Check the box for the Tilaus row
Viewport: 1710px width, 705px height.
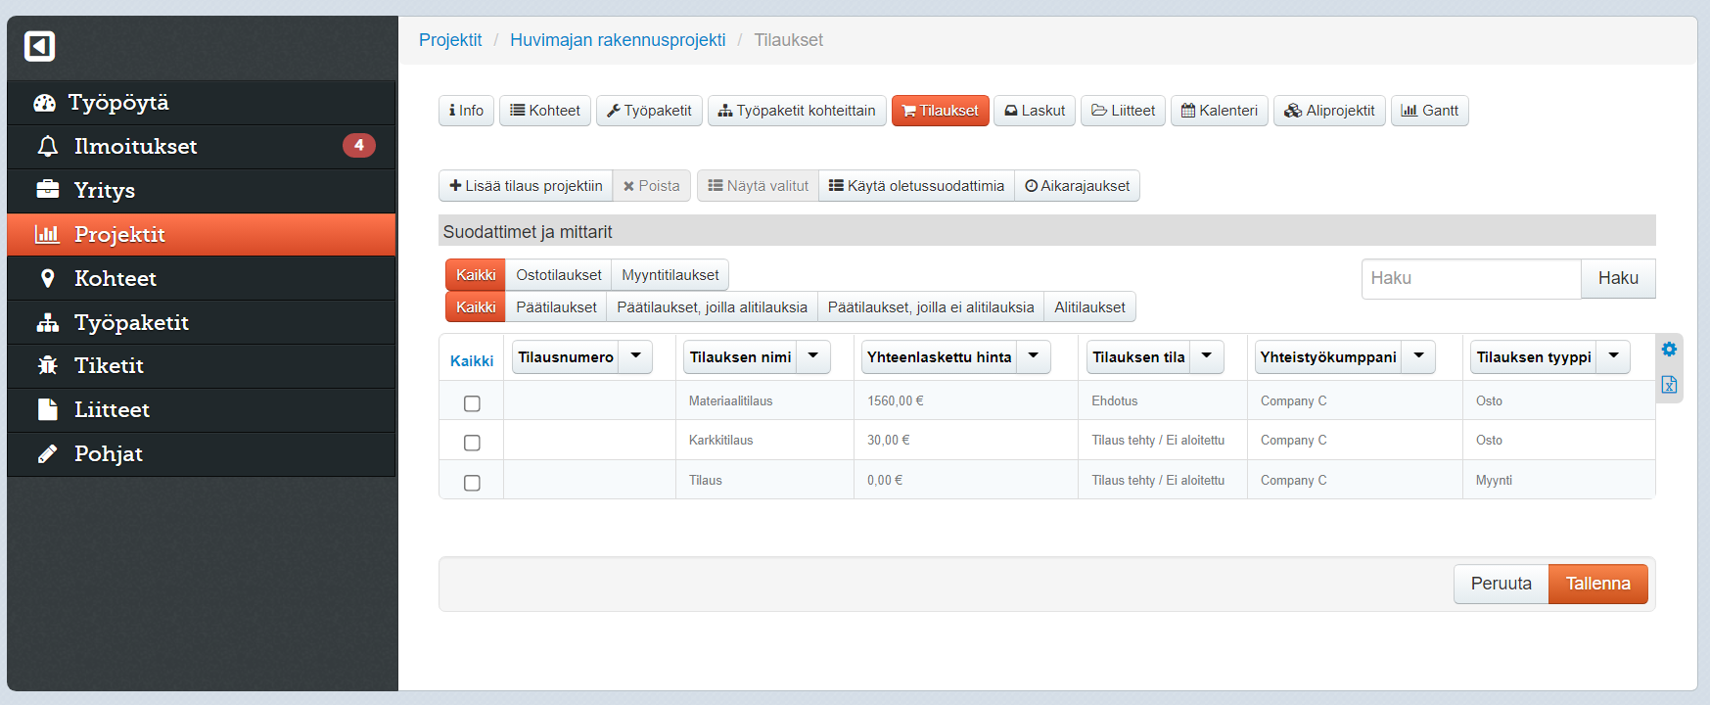[472, 483]
